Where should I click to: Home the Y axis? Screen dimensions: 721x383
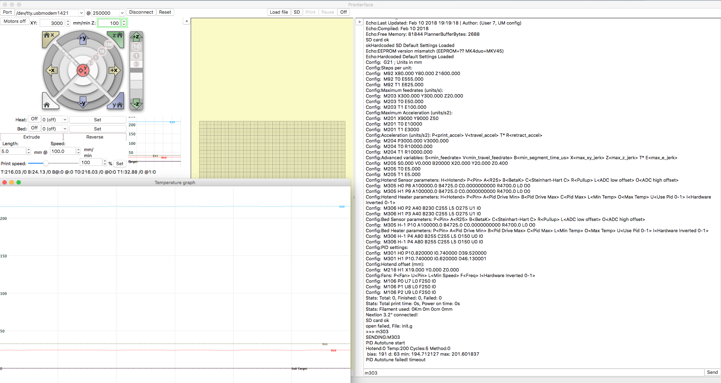116,103
